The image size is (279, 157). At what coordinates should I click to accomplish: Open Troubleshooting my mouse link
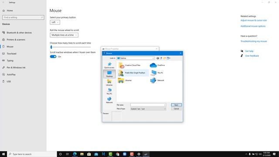(x=254, y=41)
